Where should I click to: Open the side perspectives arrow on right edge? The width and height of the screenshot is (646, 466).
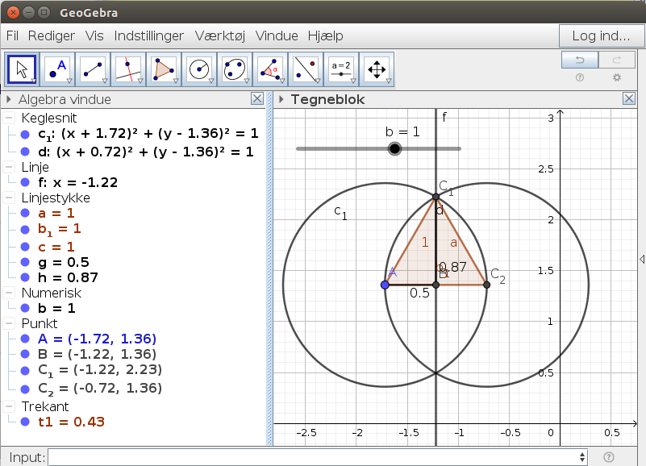tap(642, 259)
